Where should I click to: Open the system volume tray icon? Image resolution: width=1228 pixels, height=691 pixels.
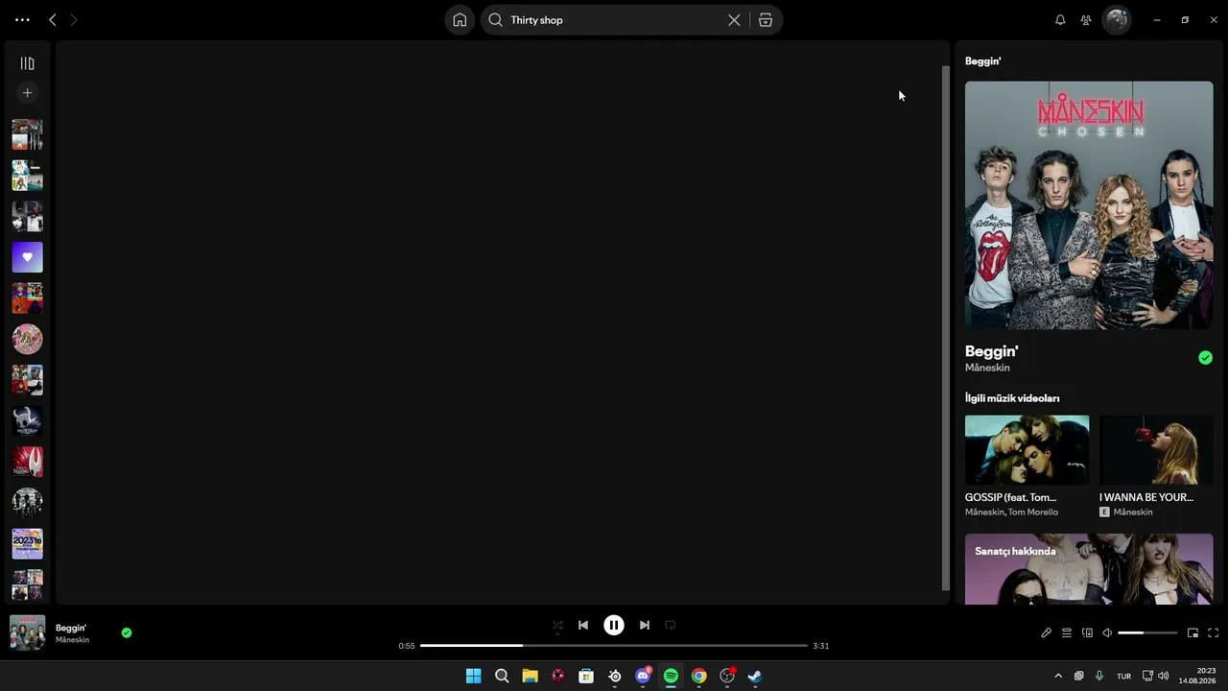[x=1163, y=676]
